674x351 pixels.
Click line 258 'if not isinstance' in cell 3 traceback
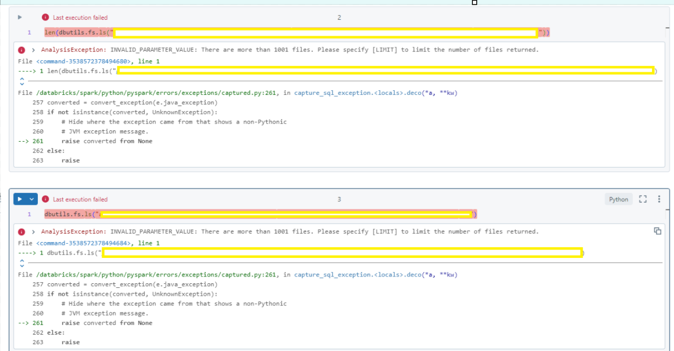click(x=132, y=294)
